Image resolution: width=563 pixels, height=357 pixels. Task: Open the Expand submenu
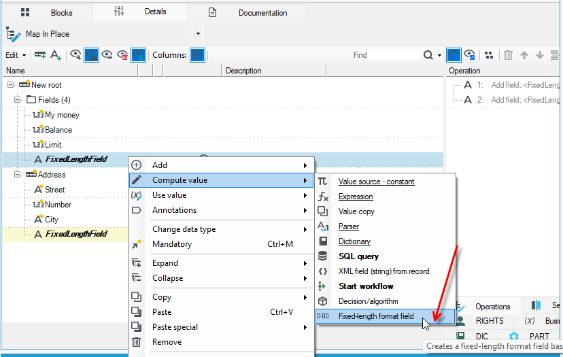click(x=221, y=263)
